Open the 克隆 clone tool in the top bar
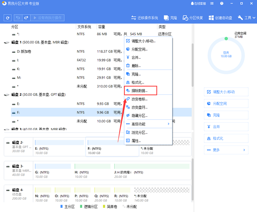 click(x=170, y=18)
